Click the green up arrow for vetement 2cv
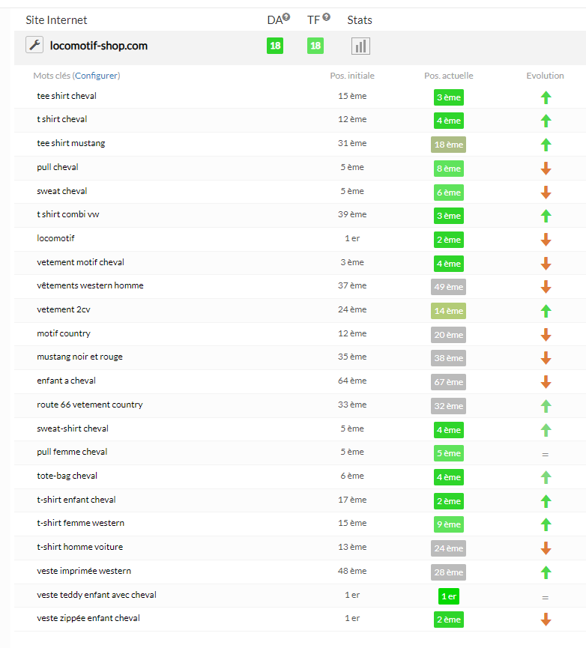 click(546, 311)
